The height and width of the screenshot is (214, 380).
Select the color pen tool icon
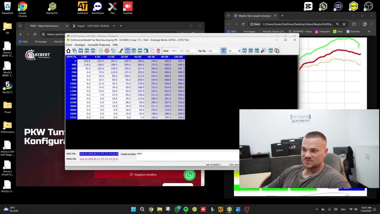click(x=121, y=51)
